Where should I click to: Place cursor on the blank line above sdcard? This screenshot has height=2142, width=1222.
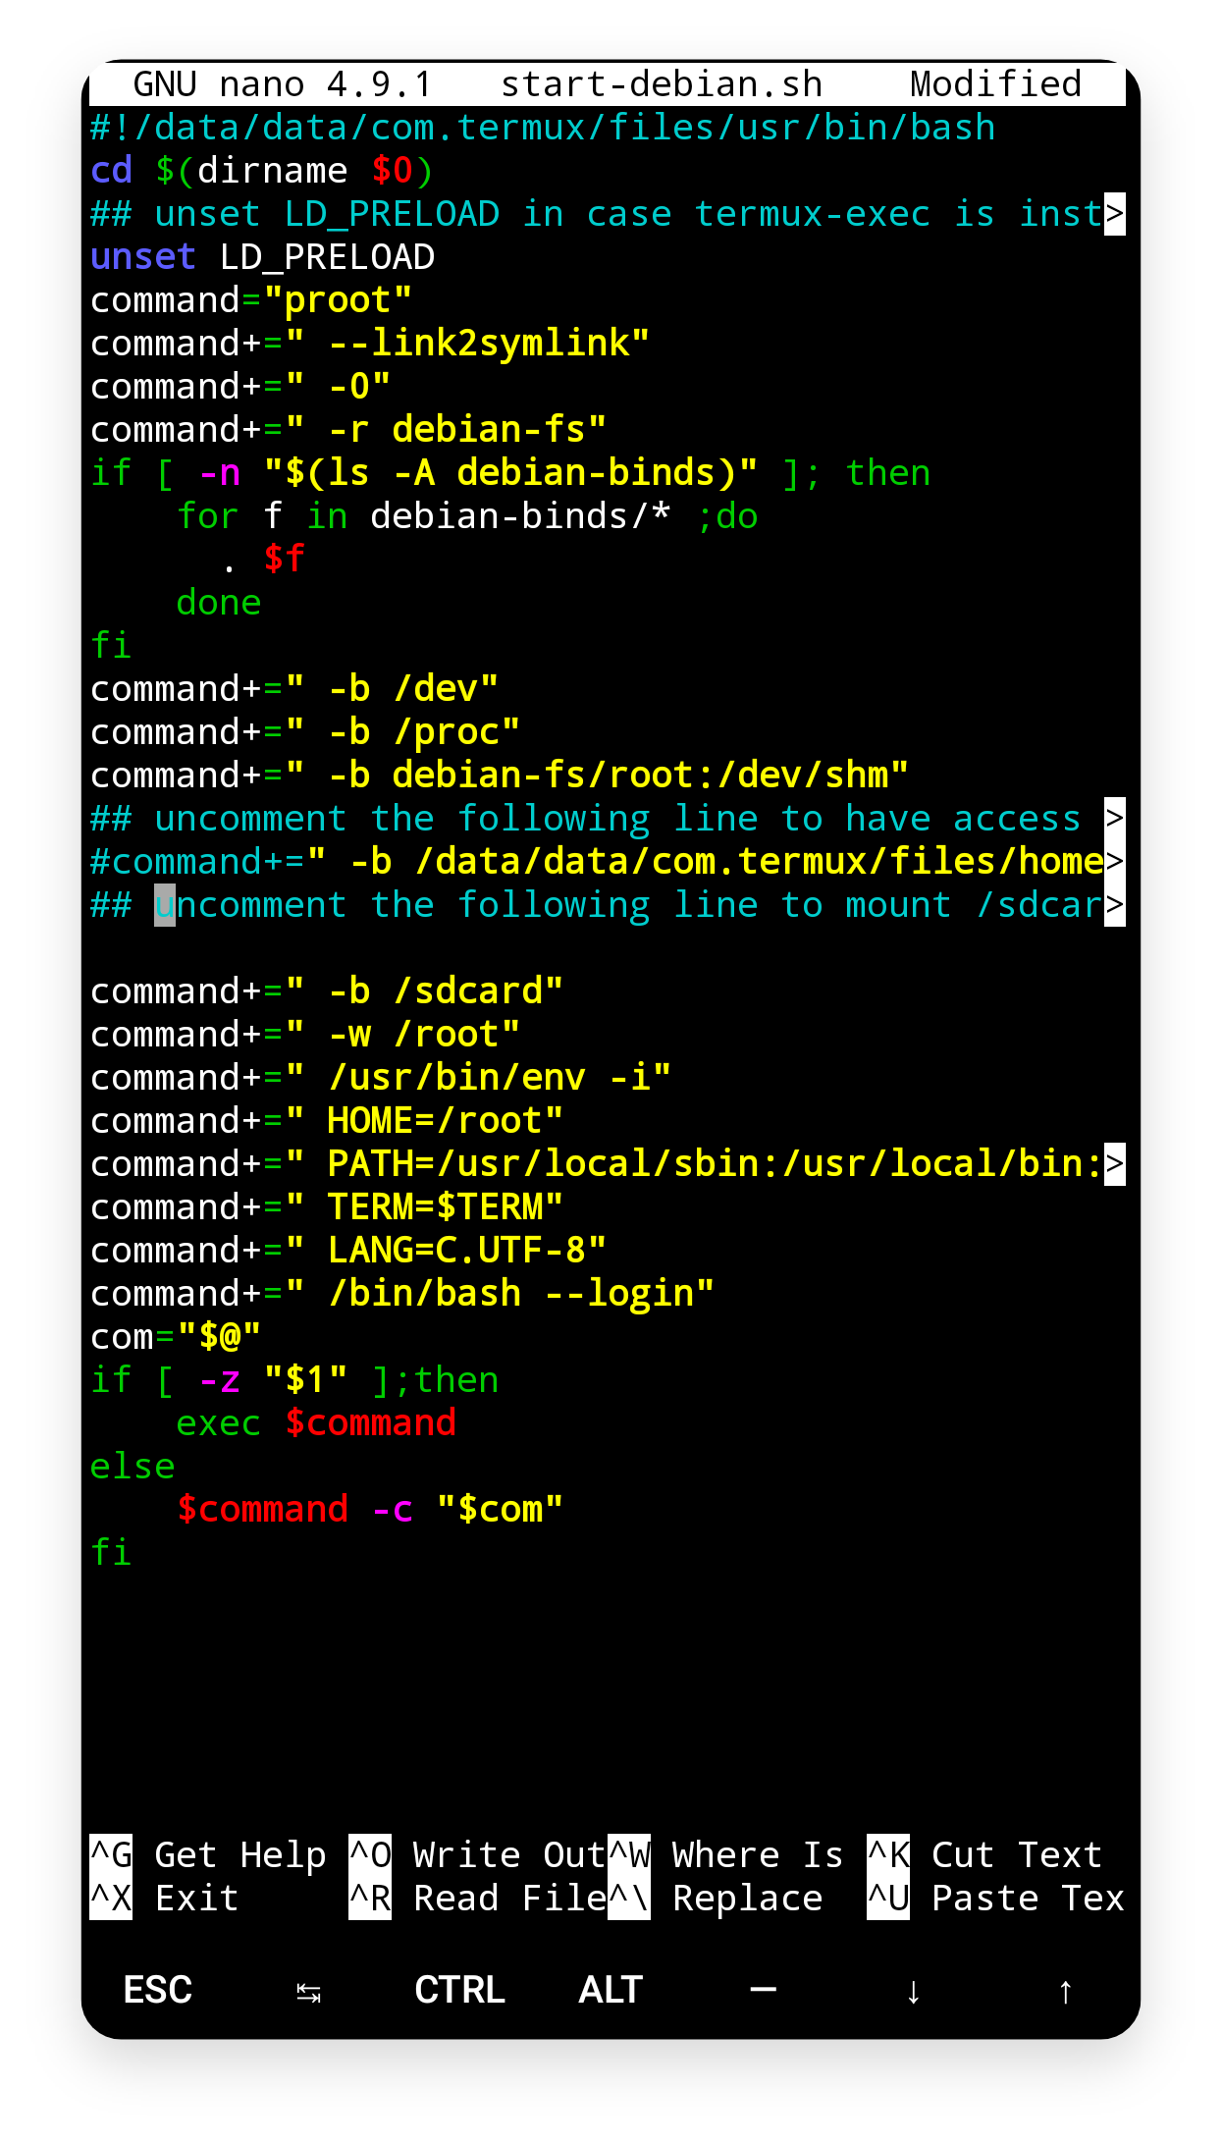[393, 948]
